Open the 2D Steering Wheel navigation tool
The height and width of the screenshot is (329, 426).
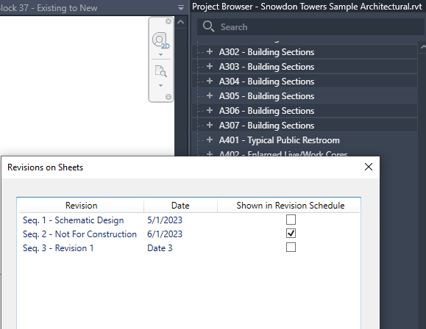pyautogui.click(x=160, y=40)
